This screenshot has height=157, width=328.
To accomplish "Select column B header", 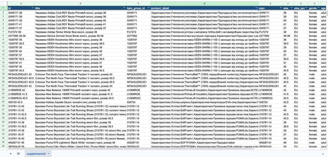I will pos(80,4).
